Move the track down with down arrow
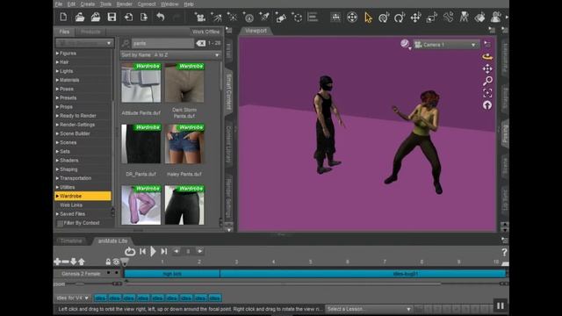This screenshot has height=316, width=562. (74, 262)
